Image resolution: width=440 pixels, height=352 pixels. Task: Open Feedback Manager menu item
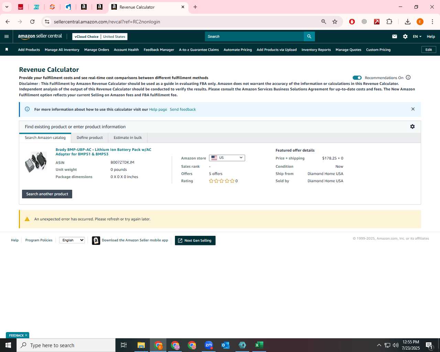(159, 49)
